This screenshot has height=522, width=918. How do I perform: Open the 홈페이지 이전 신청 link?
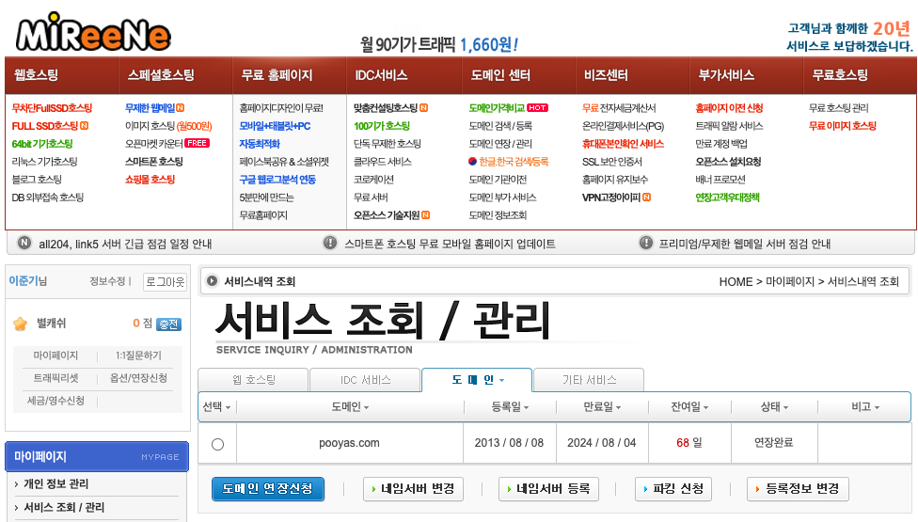pyautogui.click(x=729, y=108)
